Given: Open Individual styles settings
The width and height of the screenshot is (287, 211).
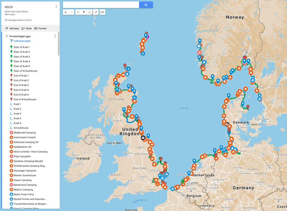Looking at the screenshot, I should (22, 41).
